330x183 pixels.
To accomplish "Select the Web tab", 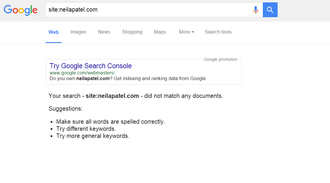I will 54,32.
